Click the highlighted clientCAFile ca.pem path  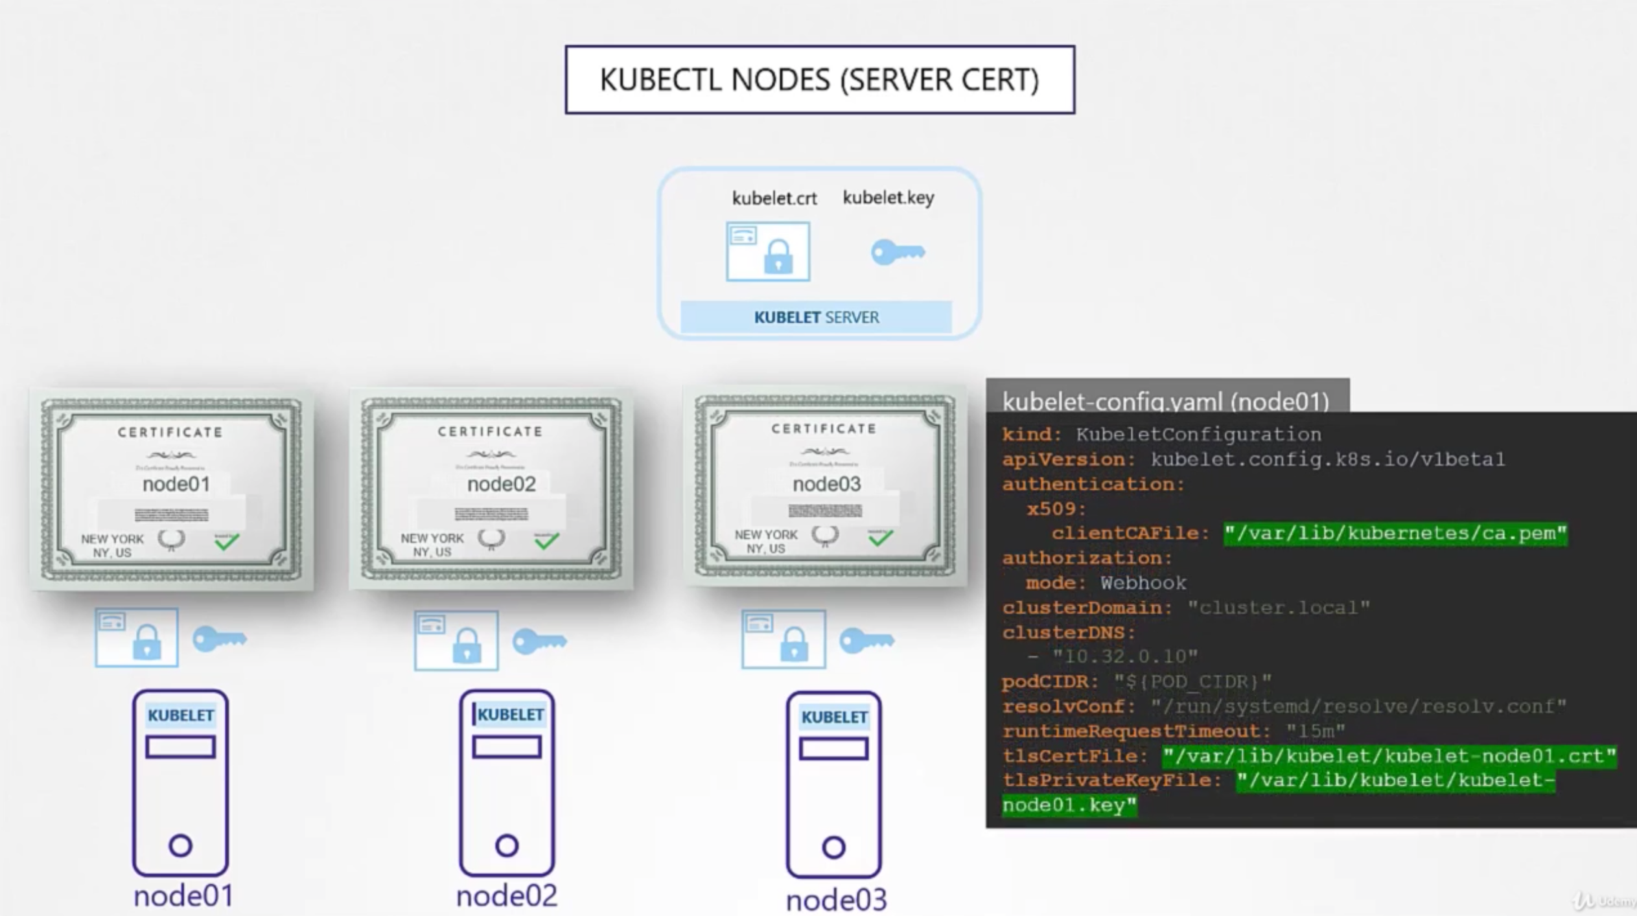1395,534
